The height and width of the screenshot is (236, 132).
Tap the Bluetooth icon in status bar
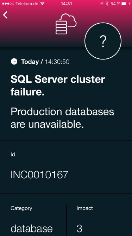[107, 4]
